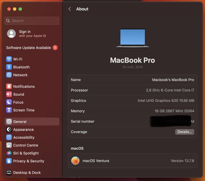Click the Bluetooth icon in sidebar
The height and width of the screenshot is (181, 205).
tap(9, 67)
